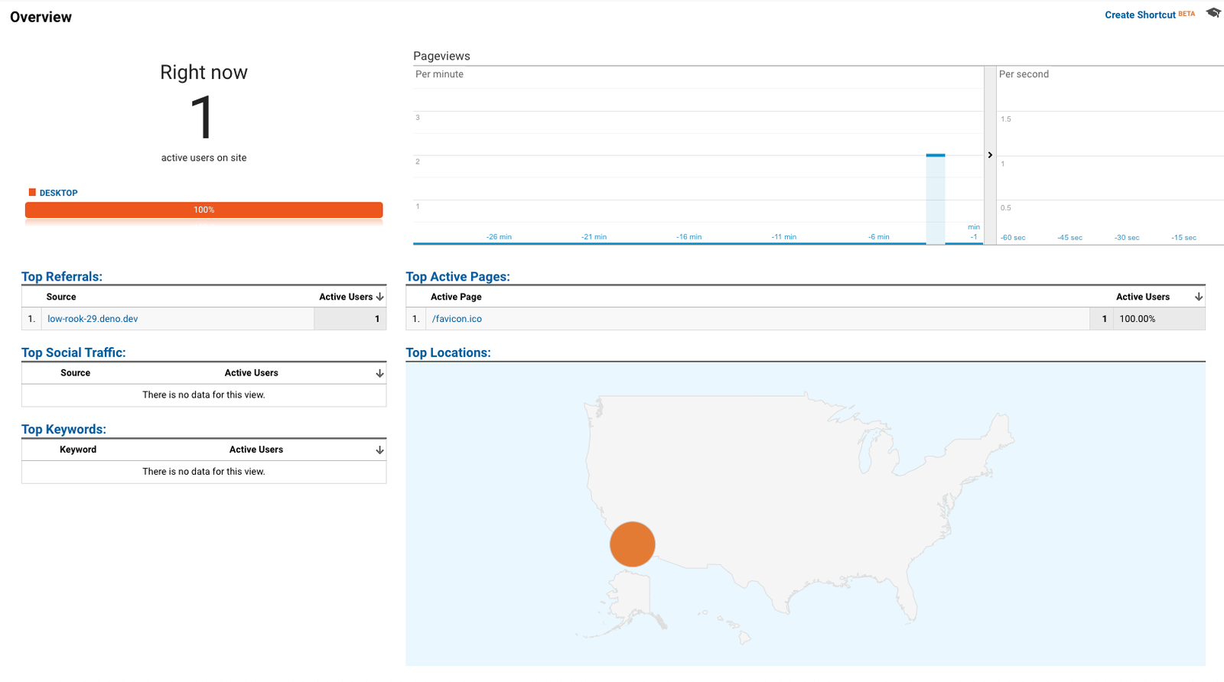Click the Pageviews chart title
The width and height of the screenshot is (1224, 682).
click(441, 56)
